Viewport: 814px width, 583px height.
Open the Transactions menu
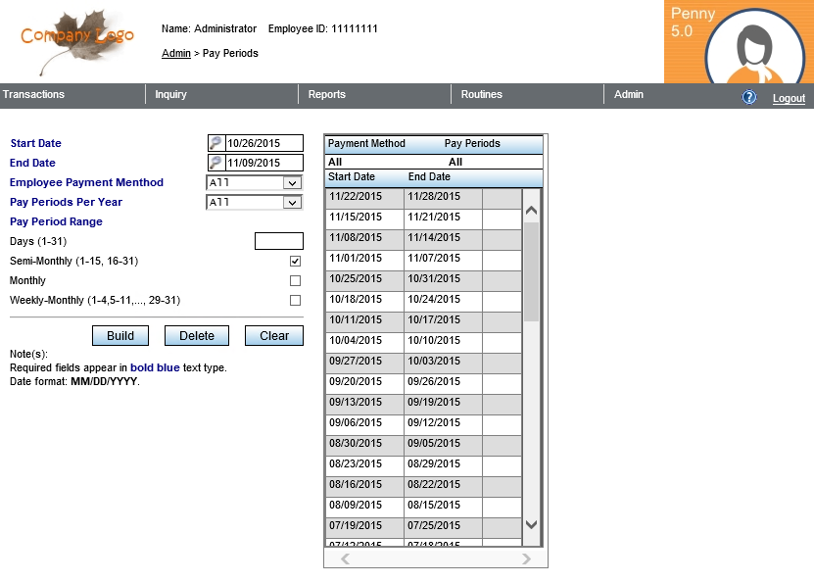click(x=34, y=95)
